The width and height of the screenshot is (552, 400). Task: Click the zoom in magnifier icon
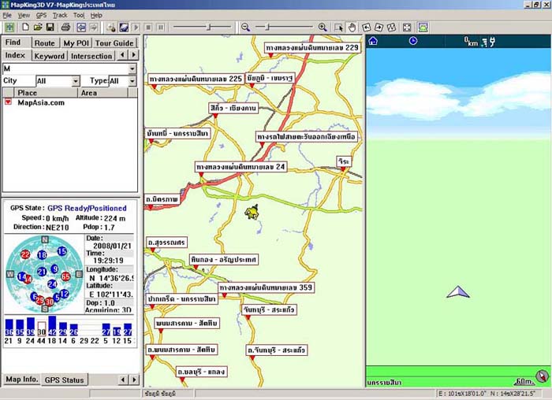pos(323,27)
